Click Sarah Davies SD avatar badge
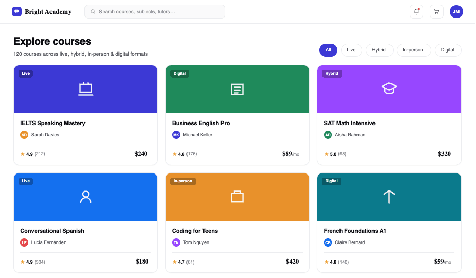Screen dimensions: 476x278 click(24, 135)
